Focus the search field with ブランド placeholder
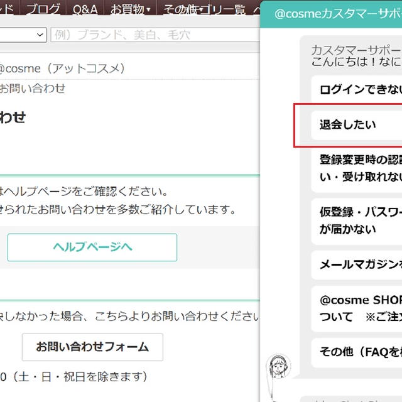The image size is (402, 402). tap(155, 35)
